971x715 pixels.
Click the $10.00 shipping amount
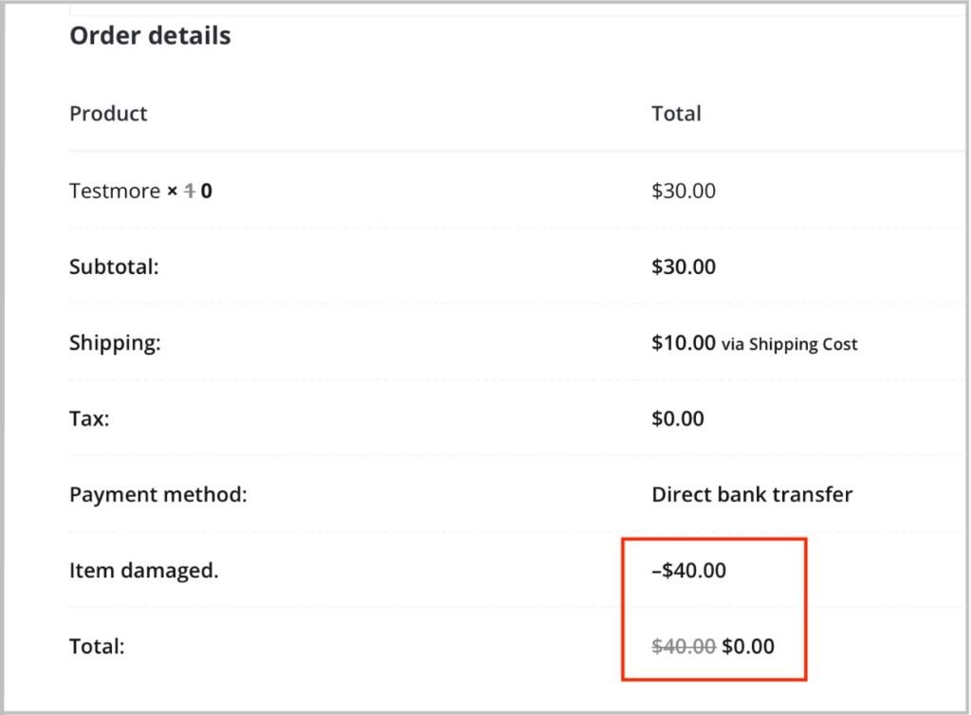coord(684,342)
